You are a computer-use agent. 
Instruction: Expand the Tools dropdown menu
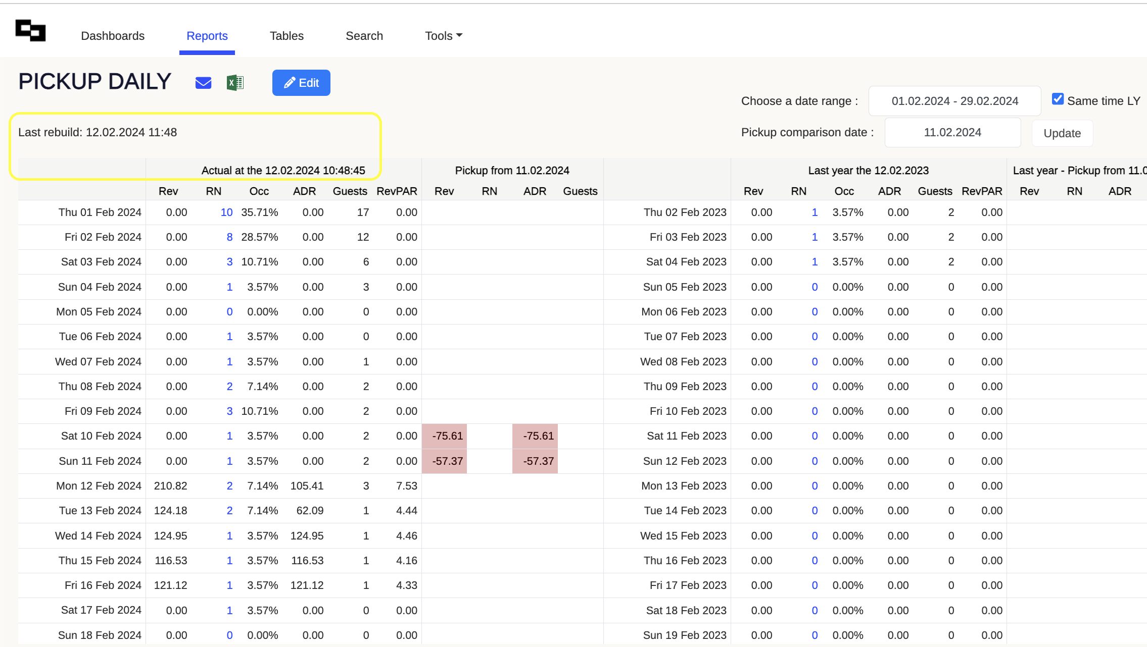(x=444, y=36)
